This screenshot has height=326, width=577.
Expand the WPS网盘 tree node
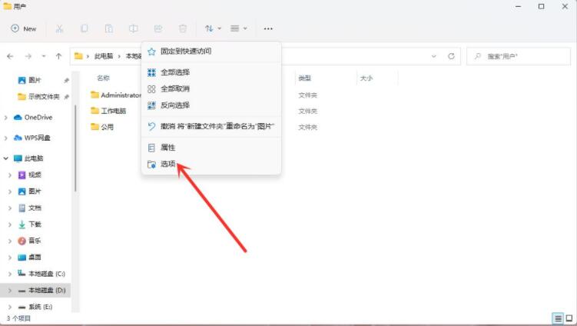pos(6,138)
